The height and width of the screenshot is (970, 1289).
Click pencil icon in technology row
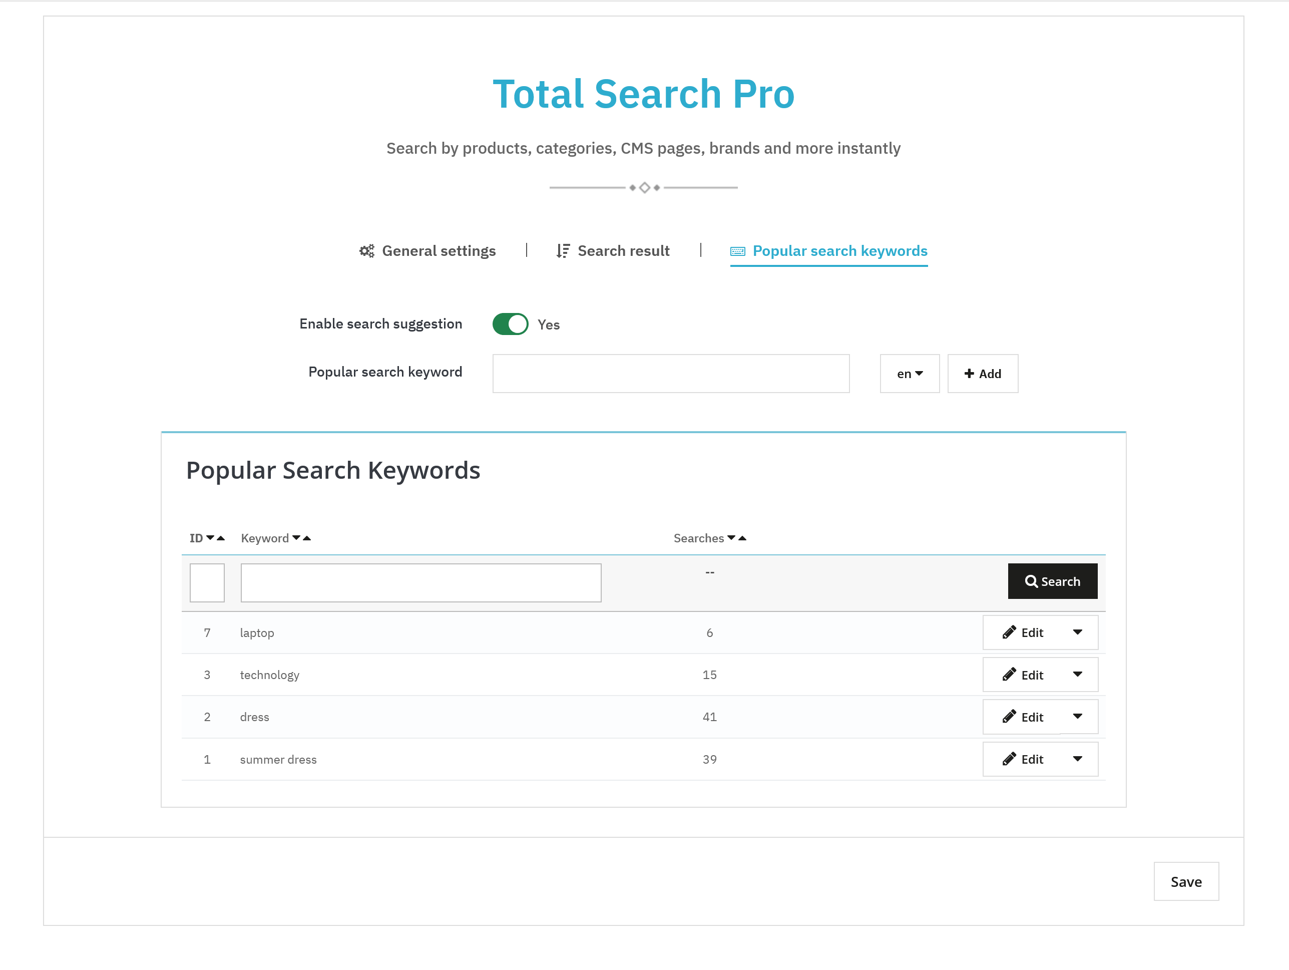[1009, 675]
